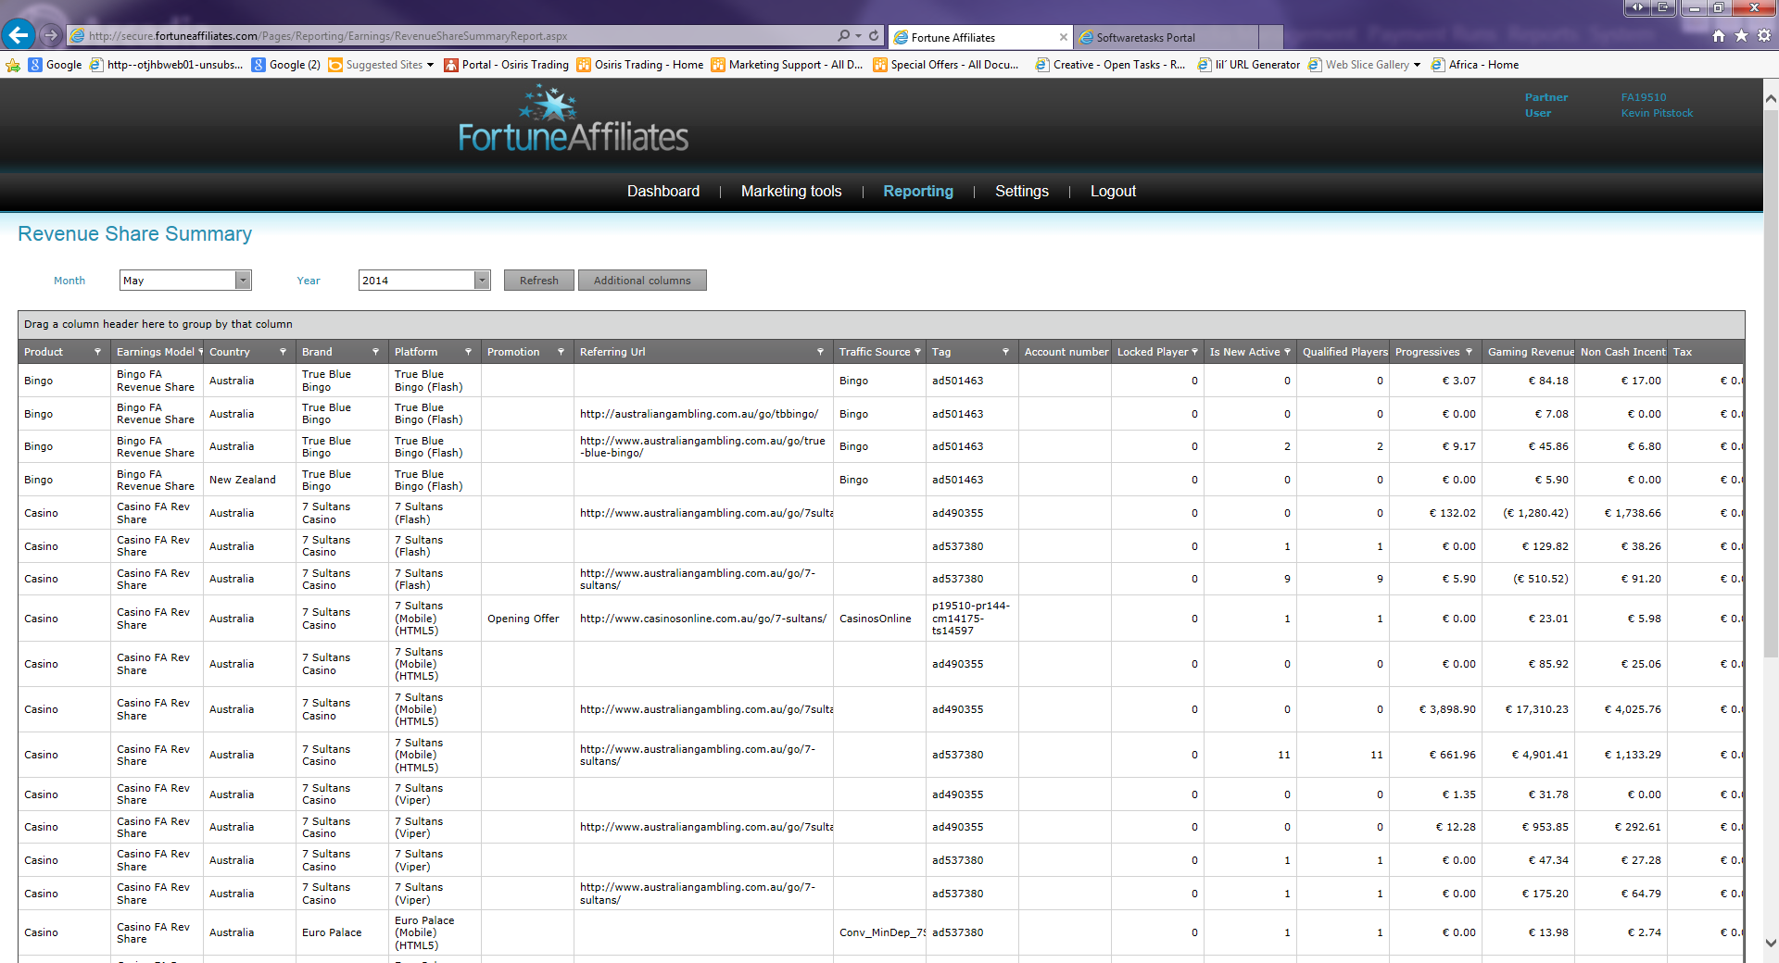Click the FortuneAffiliates logo

(x=573, y=120)
